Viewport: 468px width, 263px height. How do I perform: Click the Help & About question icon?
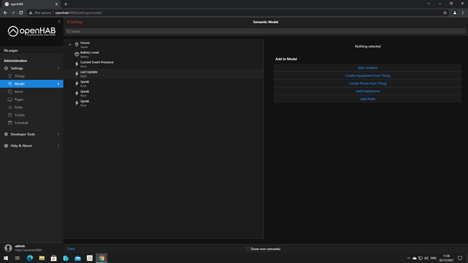point(6,146)
